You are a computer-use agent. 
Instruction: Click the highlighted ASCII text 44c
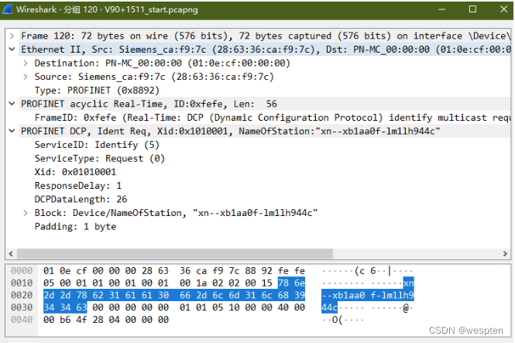pos(329,307)
